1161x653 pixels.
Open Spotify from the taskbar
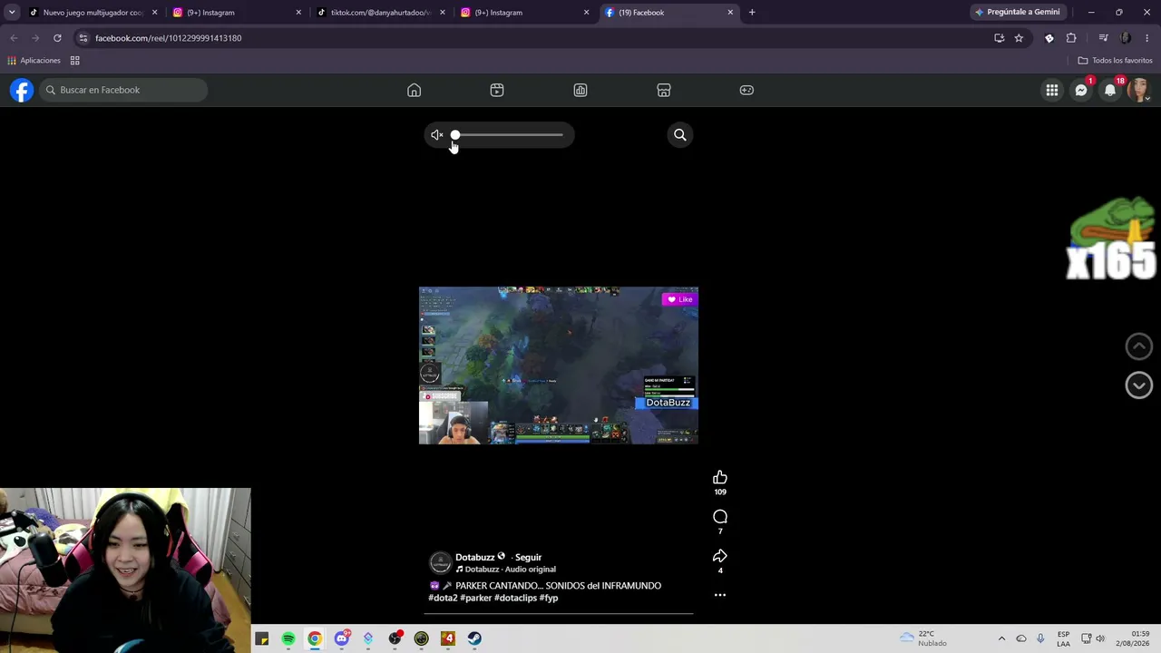click(288, 638)
